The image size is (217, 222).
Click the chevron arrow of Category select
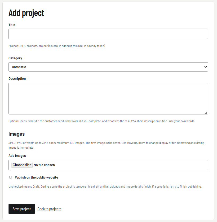click(x=205, y=67)
